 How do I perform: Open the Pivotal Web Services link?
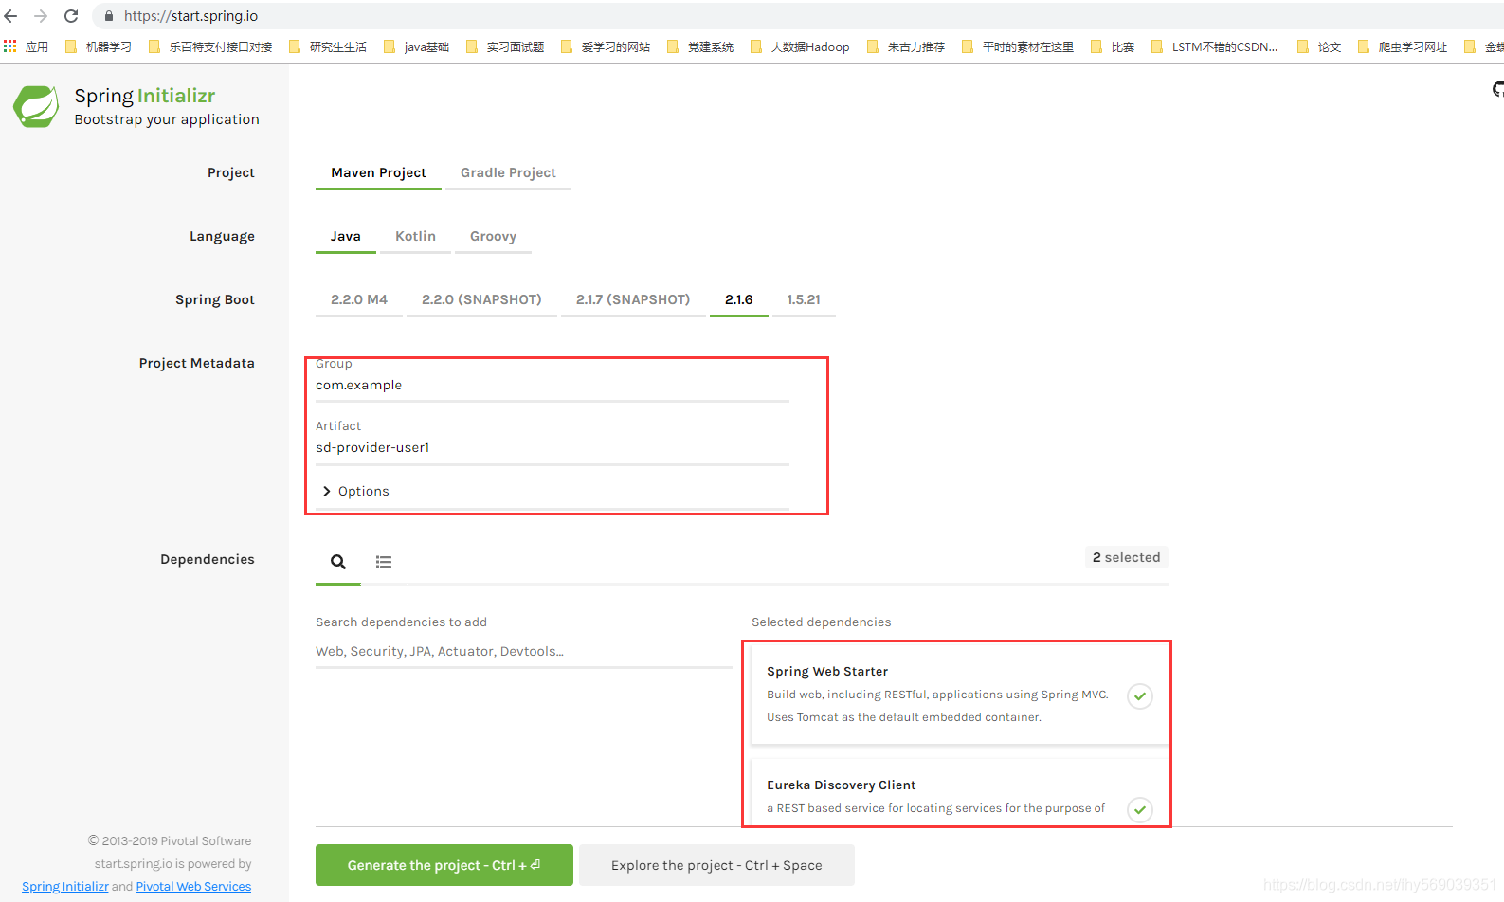[193, 887]
